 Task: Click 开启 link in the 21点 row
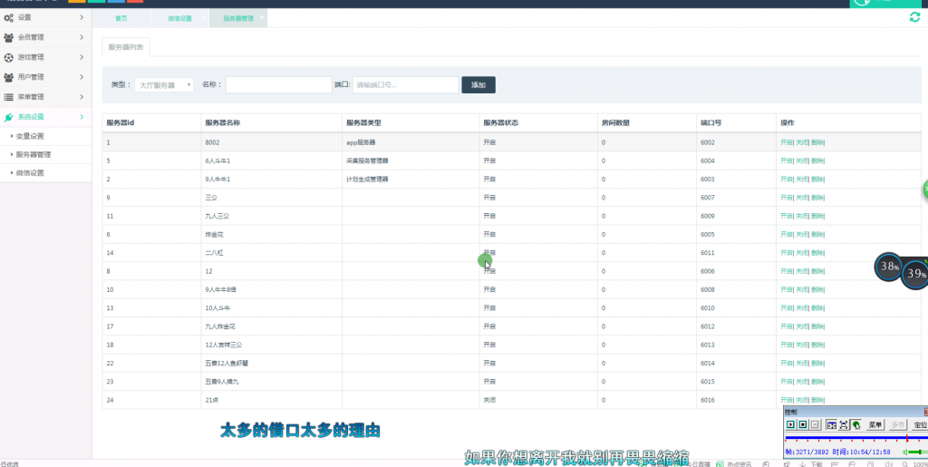coord(786,400)
